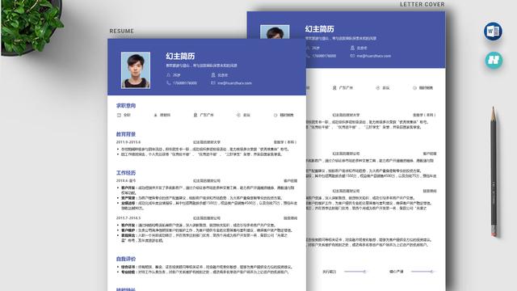Click the RESUME label
The width and height of the screenshot is (517, 291).
[x=122, y=31]
